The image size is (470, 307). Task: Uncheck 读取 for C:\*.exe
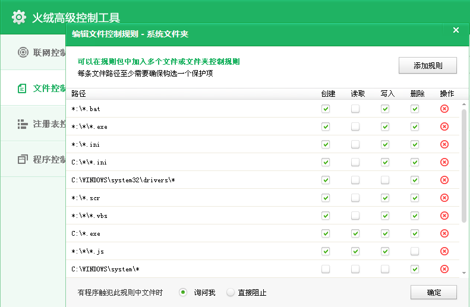click(x=355, y=233)
